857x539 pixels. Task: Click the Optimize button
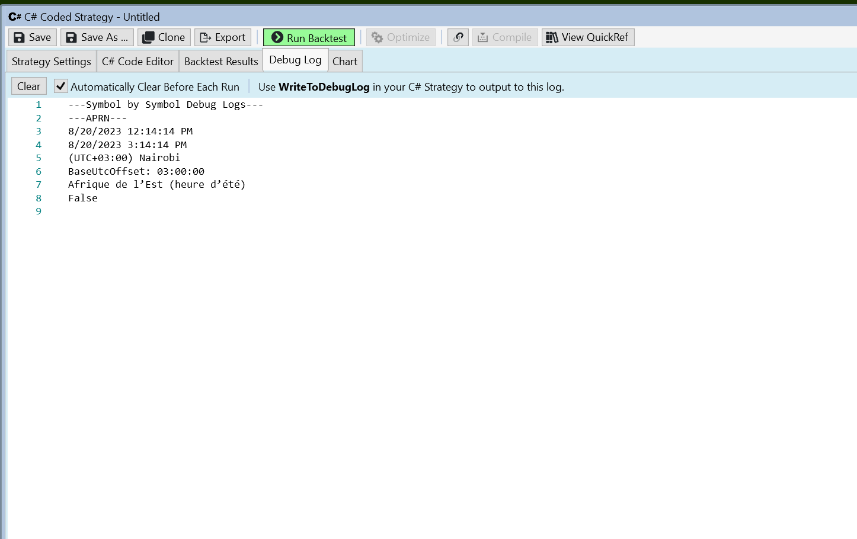click(x=401, y=37)
